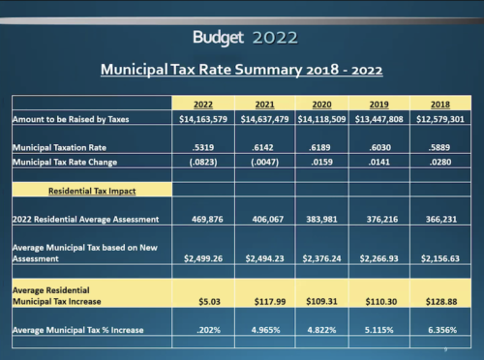The image size is (484, 360).
Task: Select the .6189 taxation rate value
Action: 319,148
